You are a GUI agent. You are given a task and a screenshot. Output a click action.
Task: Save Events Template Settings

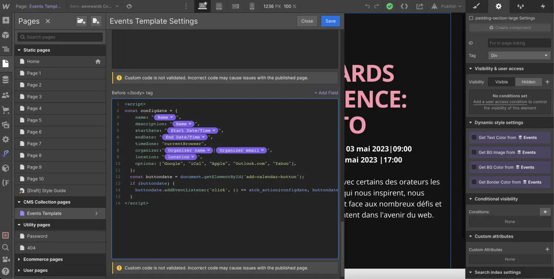point(331,21)
